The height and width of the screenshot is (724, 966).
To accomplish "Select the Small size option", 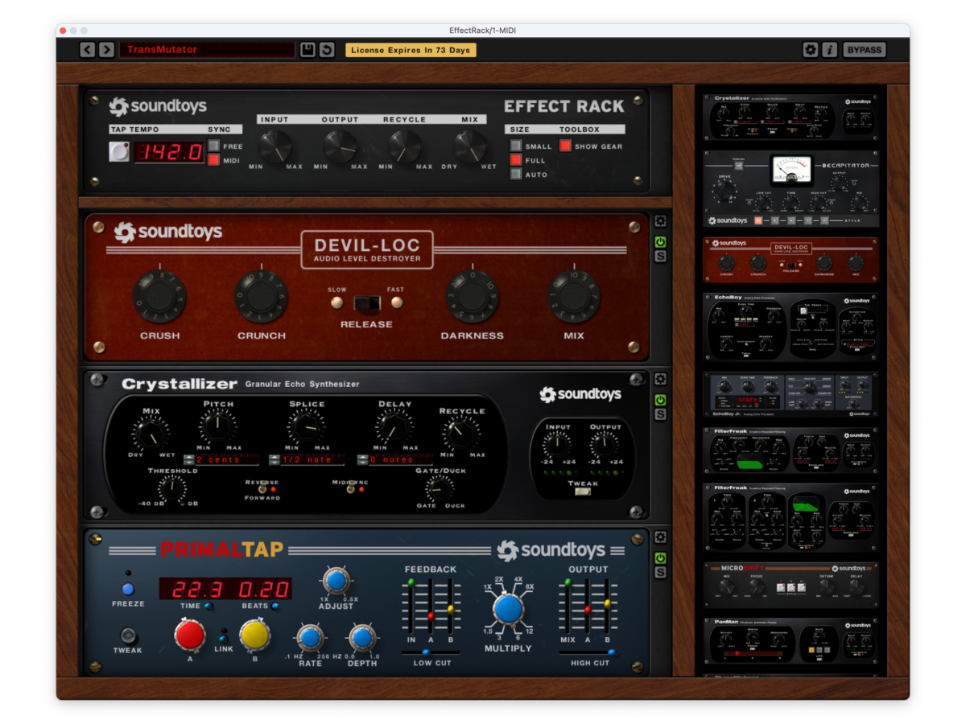I will 515,146.
